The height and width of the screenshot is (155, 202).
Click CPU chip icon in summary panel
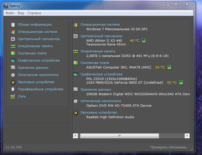click(x=76, y=36)
